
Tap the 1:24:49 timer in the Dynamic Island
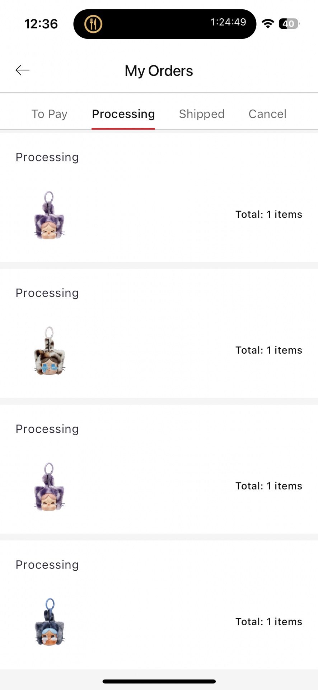pyautogui.click(x=228, y=22)
